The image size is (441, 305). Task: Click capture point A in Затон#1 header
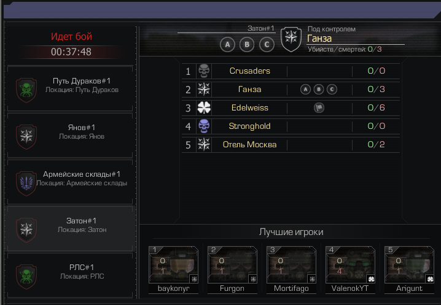pos(227,44)
